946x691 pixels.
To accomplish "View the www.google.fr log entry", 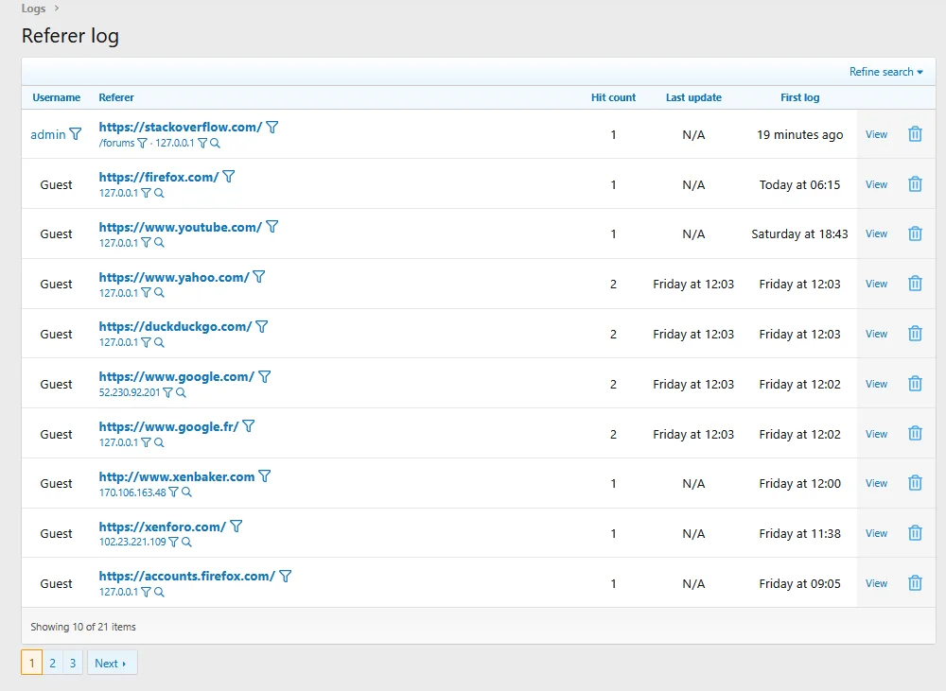I will click(x=876, y=434).
